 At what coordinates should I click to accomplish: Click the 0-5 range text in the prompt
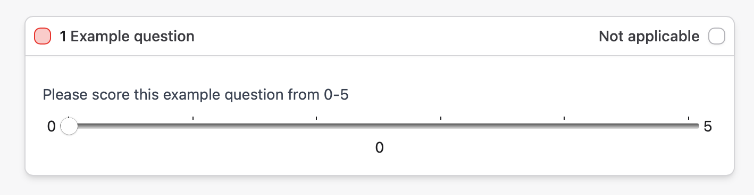(x=336, y=95)
